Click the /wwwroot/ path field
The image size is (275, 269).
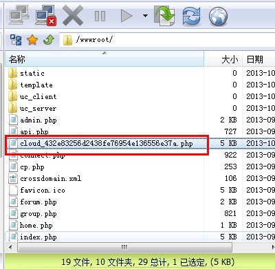(x=167, y=40)
